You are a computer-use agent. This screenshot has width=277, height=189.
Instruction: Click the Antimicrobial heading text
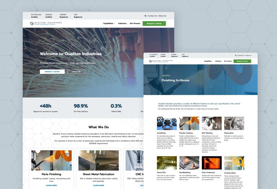click(x=230, y=173)
